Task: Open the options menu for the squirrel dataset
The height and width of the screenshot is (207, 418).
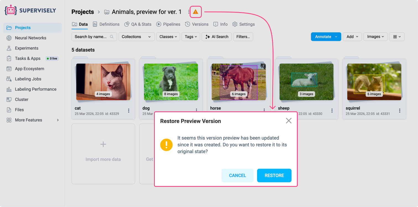Action: click(x=400, y=111)
